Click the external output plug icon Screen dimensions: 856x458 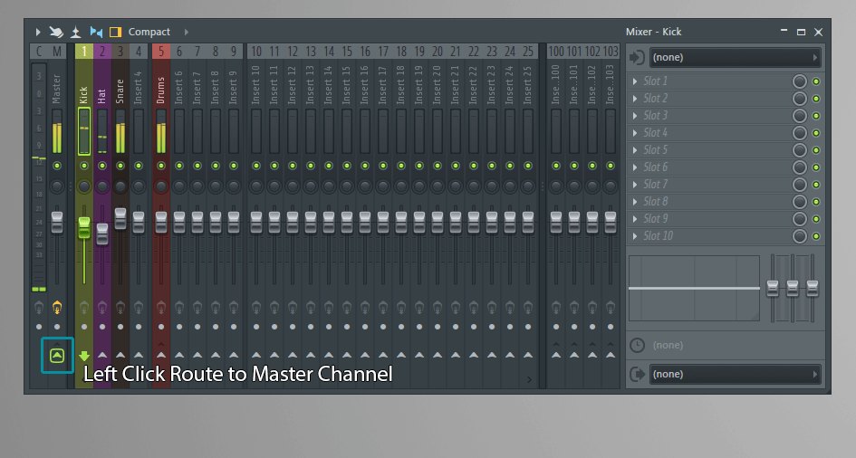[x=637, y=374]
